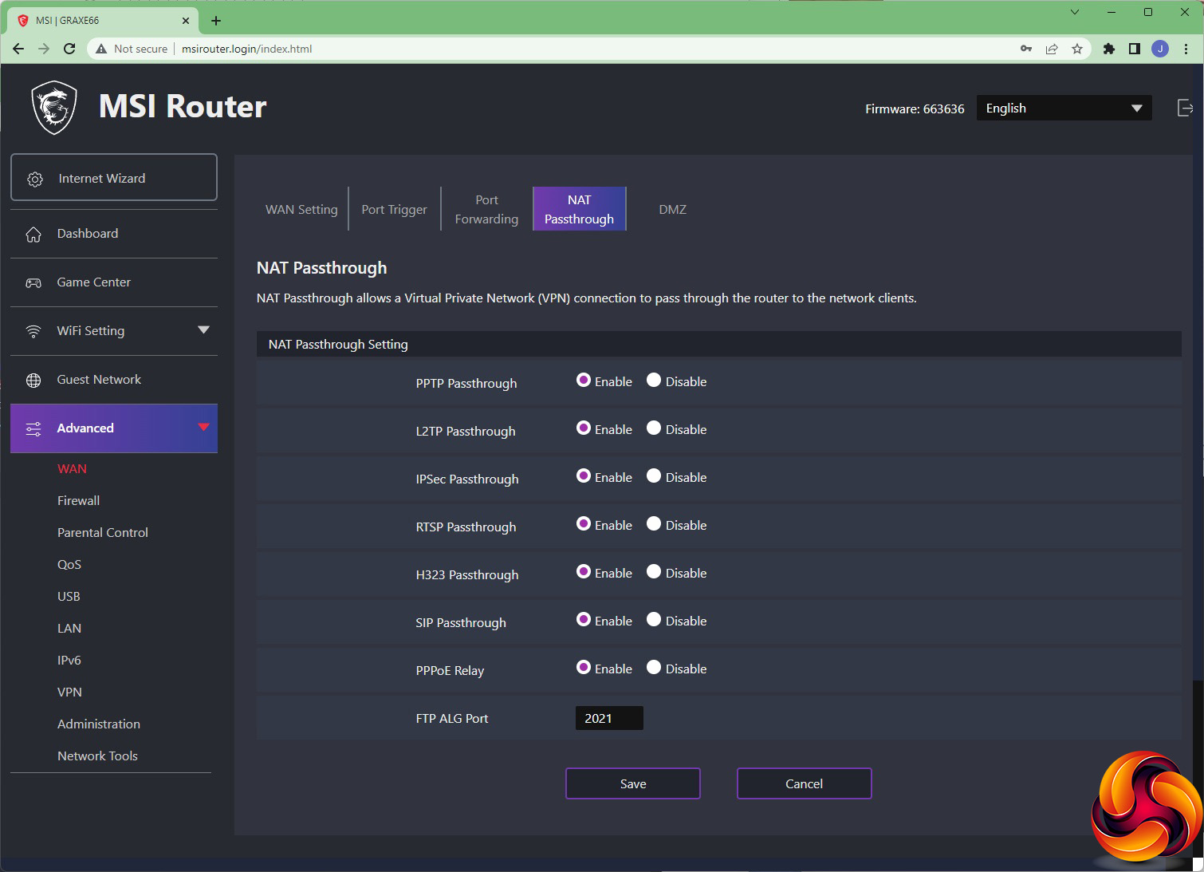Image resolution: width=1204 pixels, height=872 pixels.
Task: Enable RTSP Passthrough
Action: point(584,524)
